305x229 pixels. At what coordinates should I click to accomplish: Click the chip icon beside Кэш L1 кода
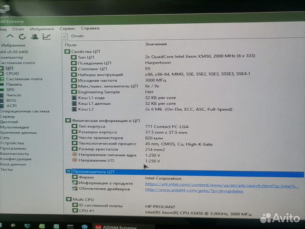(x=74, y=98)
